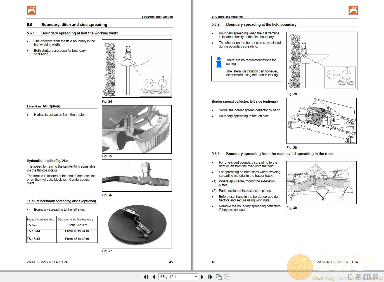Click the 'Fig. 28' caption
Screen dimensions: 384x282
point(291,94)
